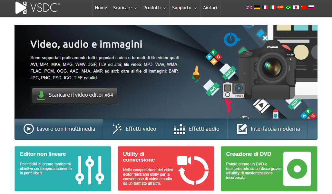Screen dimensions: 332x194
Task: Click the play circle icon by Lavoro con i multimedia
Action: (29, 129)
